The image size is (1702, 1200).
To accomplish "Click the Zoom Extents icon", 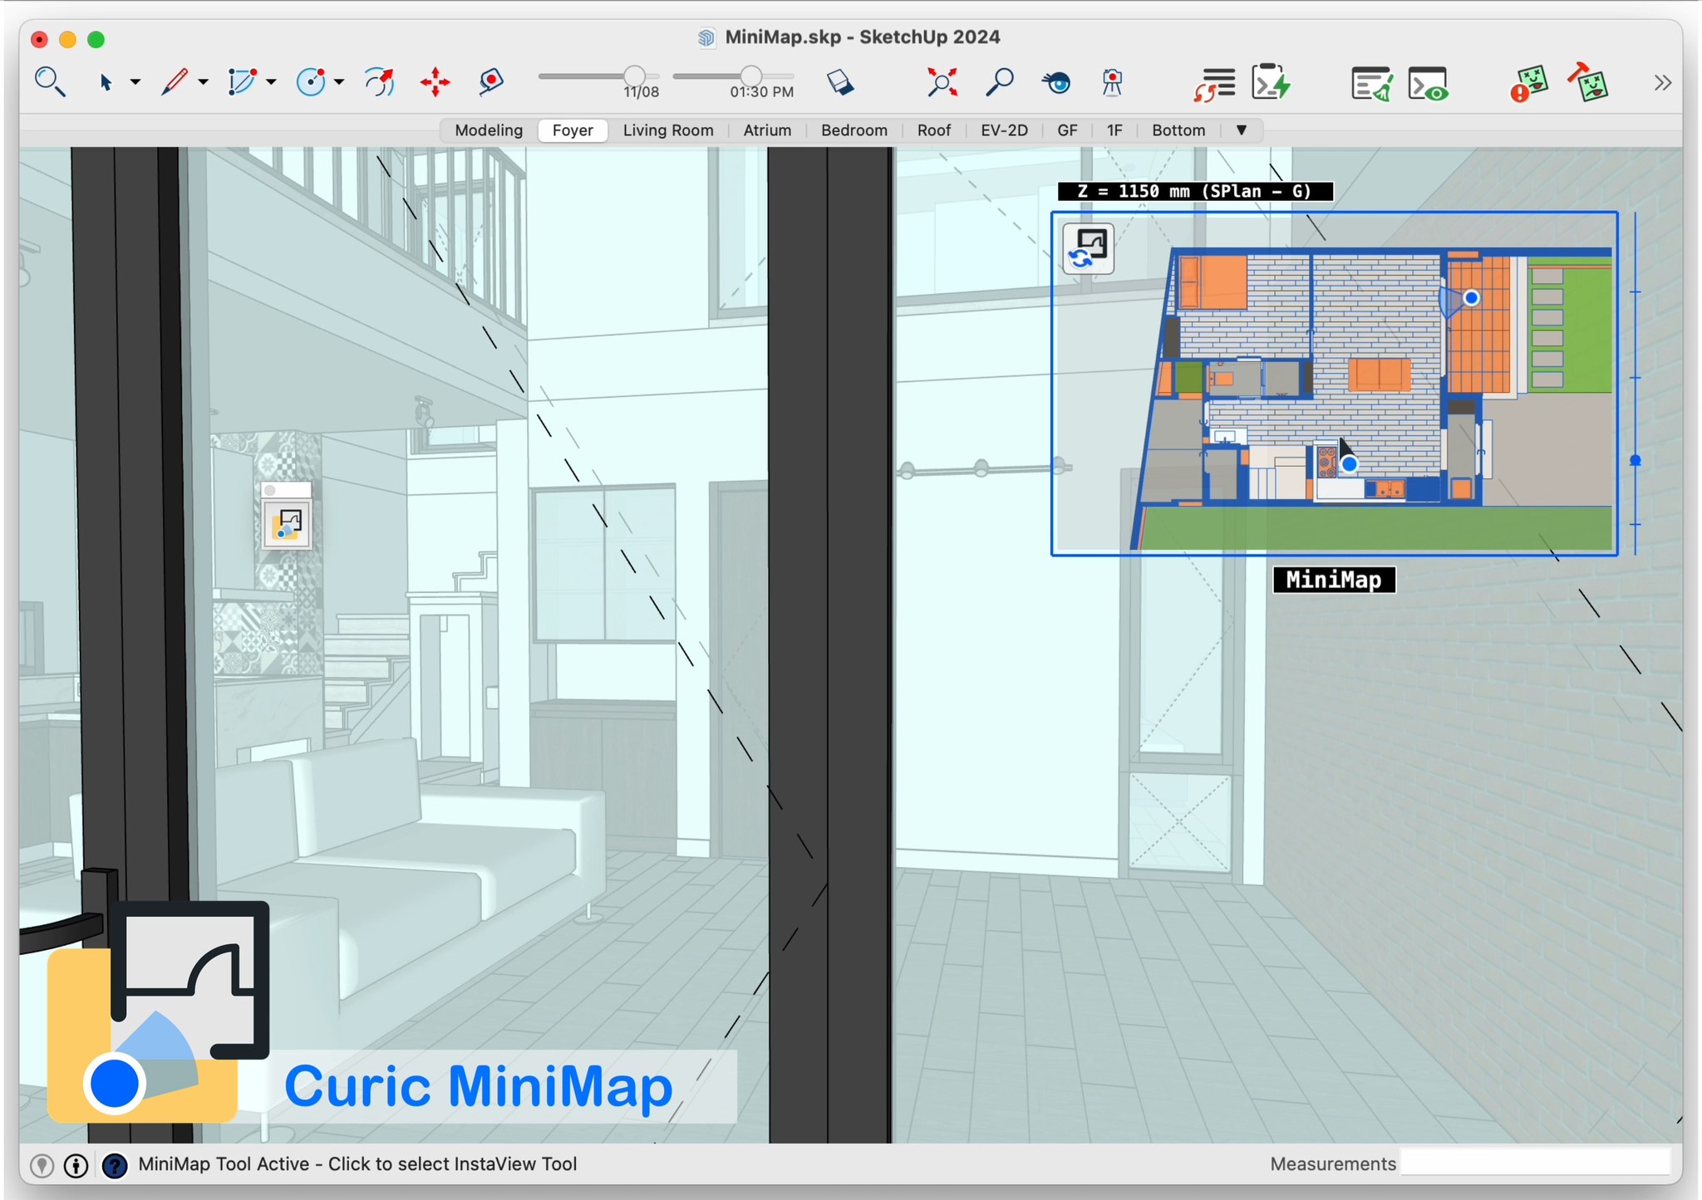I will pos(942,82).
